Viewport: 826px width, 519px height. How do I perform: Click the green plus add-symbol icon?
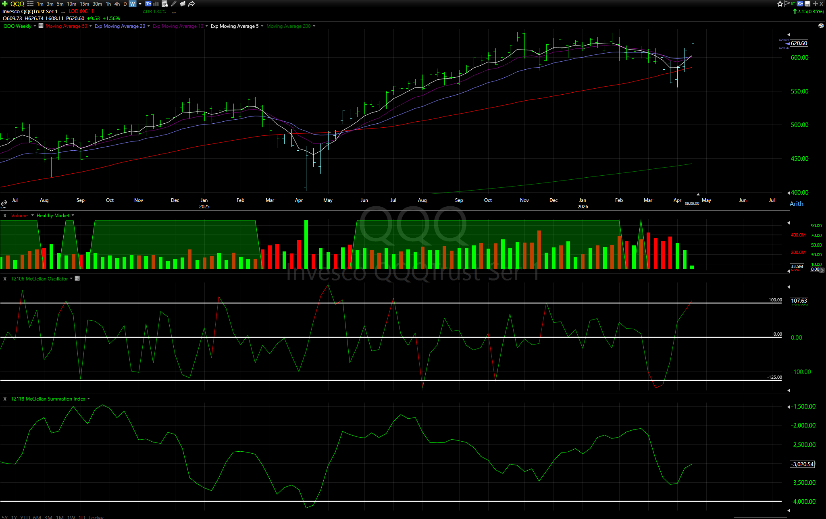pos(5,4)
